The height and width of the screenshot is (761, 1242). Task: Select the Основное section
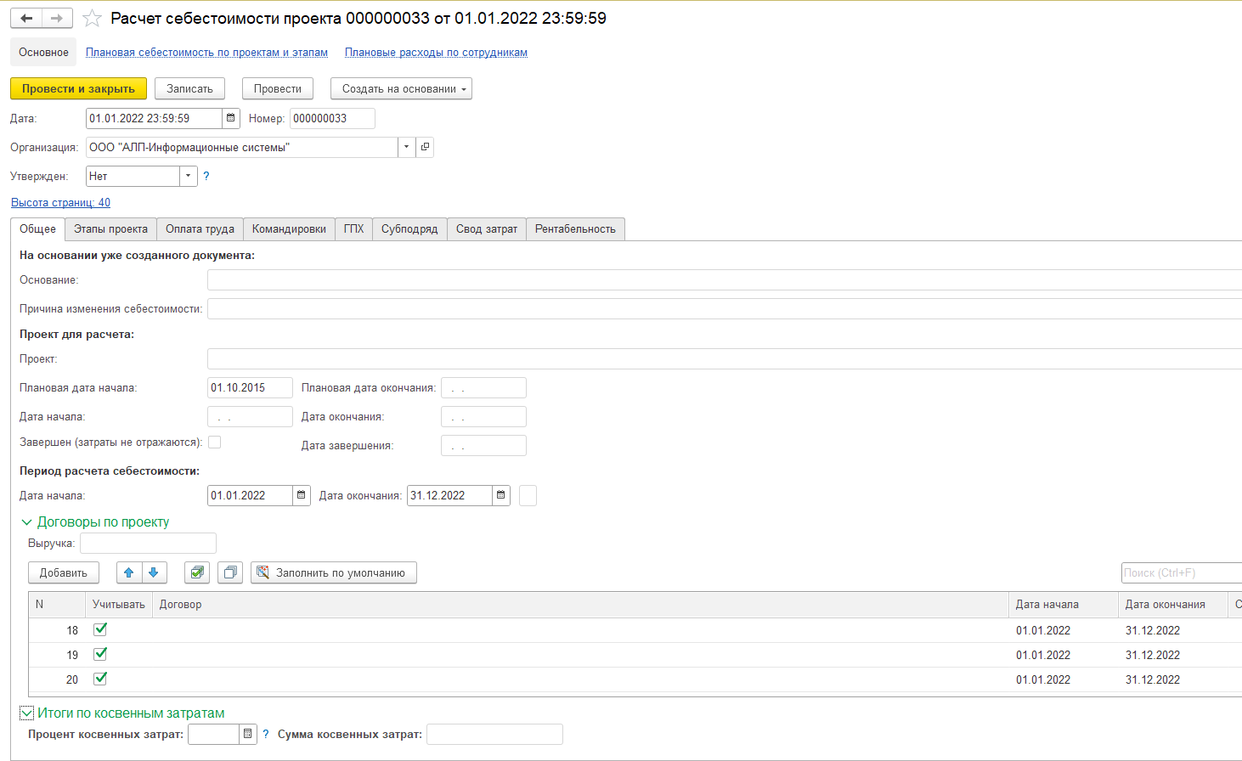pyautogui.click(x=43, y=52)
